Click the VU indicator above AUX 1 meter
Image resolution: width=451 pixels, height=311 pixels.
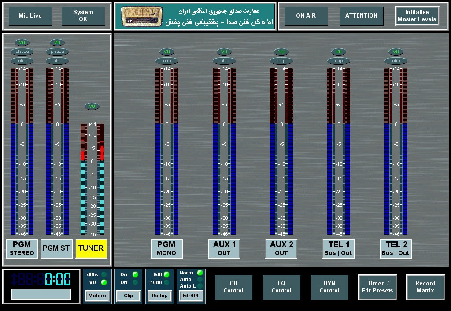224,52
